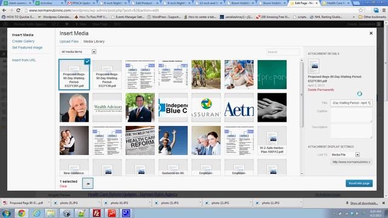Choose the couple with bicycles photo
This screenshot has height=218, width=388.
(x=206, y=74)
